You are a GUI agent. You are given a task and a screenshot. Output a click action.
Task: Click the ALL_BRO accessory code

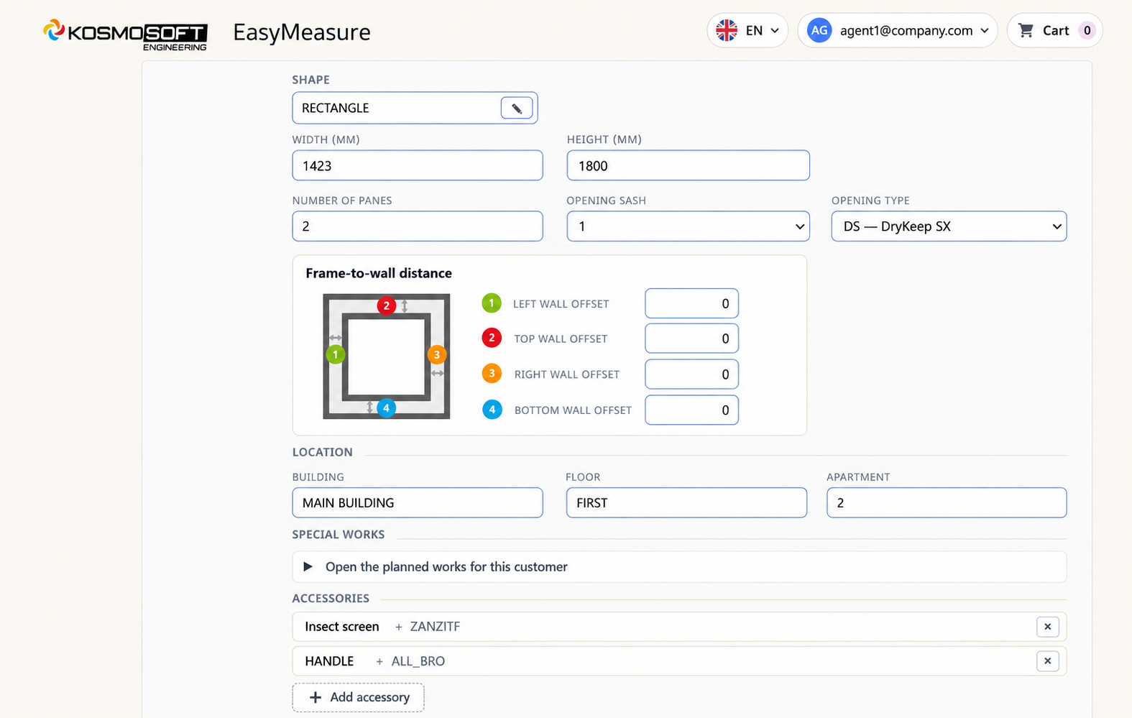pyautogui.click(x=418, y=661)
